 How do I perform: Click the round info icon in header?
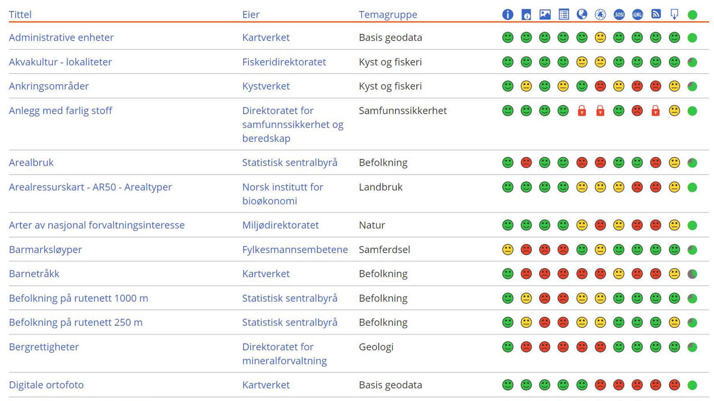click(x=507, y=15)
